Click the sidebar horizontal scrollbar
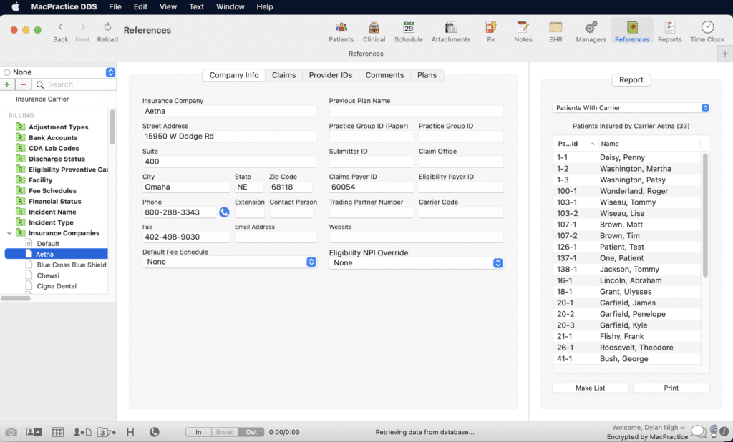The width and height of the screenshot is (733, 442). coord(16,298)
